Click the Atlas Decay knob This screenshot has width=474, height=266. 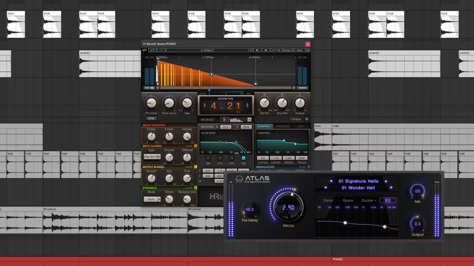tap(288, 207)
